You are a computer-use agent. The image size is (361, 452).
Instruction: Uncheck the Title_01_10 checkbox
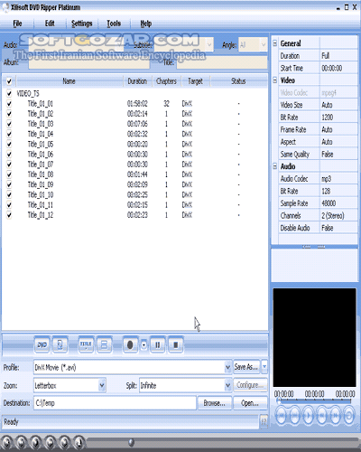click(x=9, y=194)
